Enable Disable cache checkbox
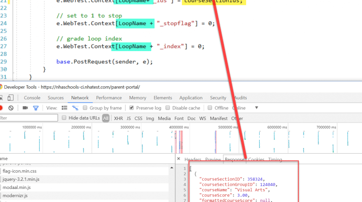The image size is (362, 202). (167, 108)
